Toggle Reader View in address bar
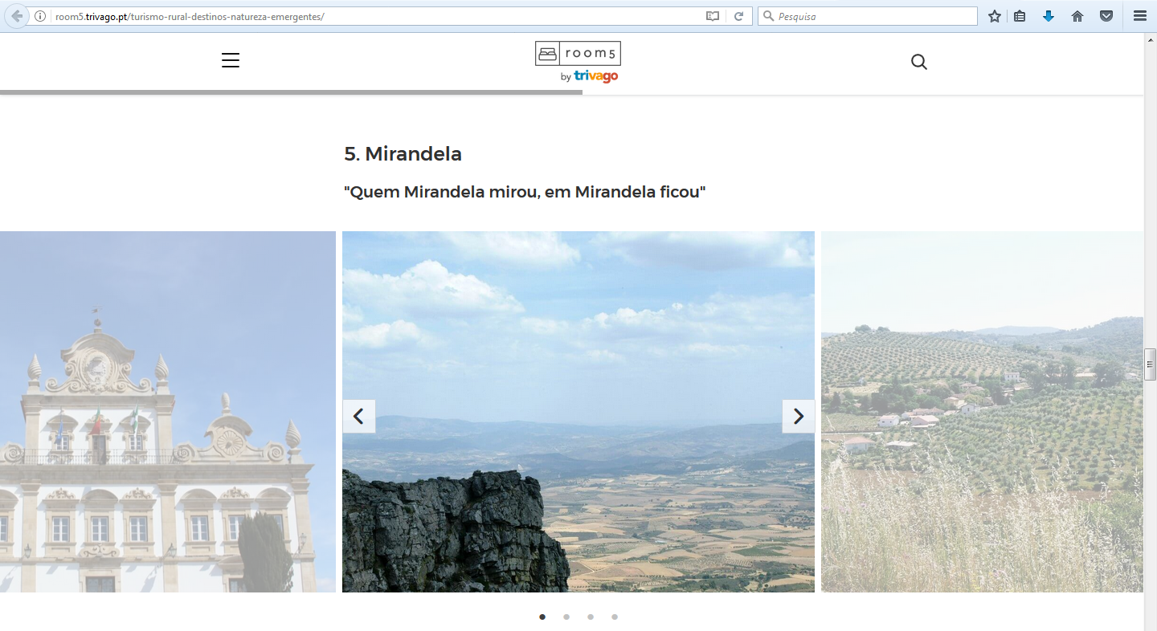This screenshot has height=631, width=1157. point(713,16)
